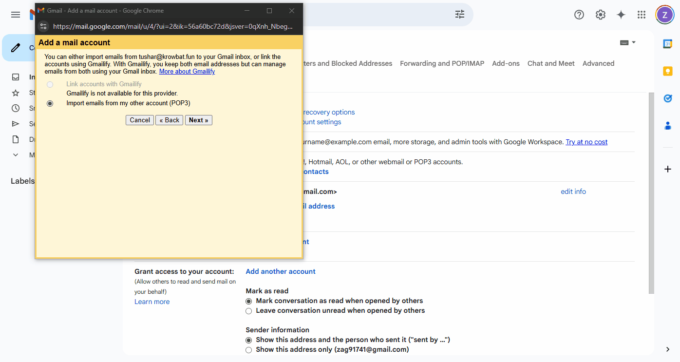Click the Cancel button in popup
Viewport: 680px width, 362px height.
(x=140, y=120)
